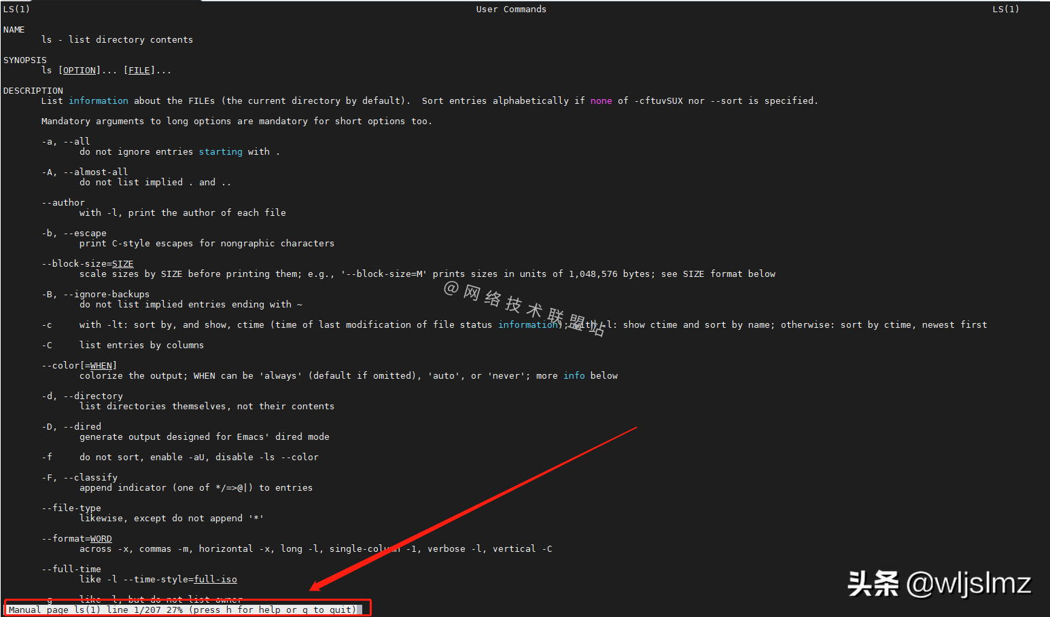The height and width of the screenshot is (617, 1050).
Task: Click the 'ls - list directory contents' line
Action: [117, 39]
